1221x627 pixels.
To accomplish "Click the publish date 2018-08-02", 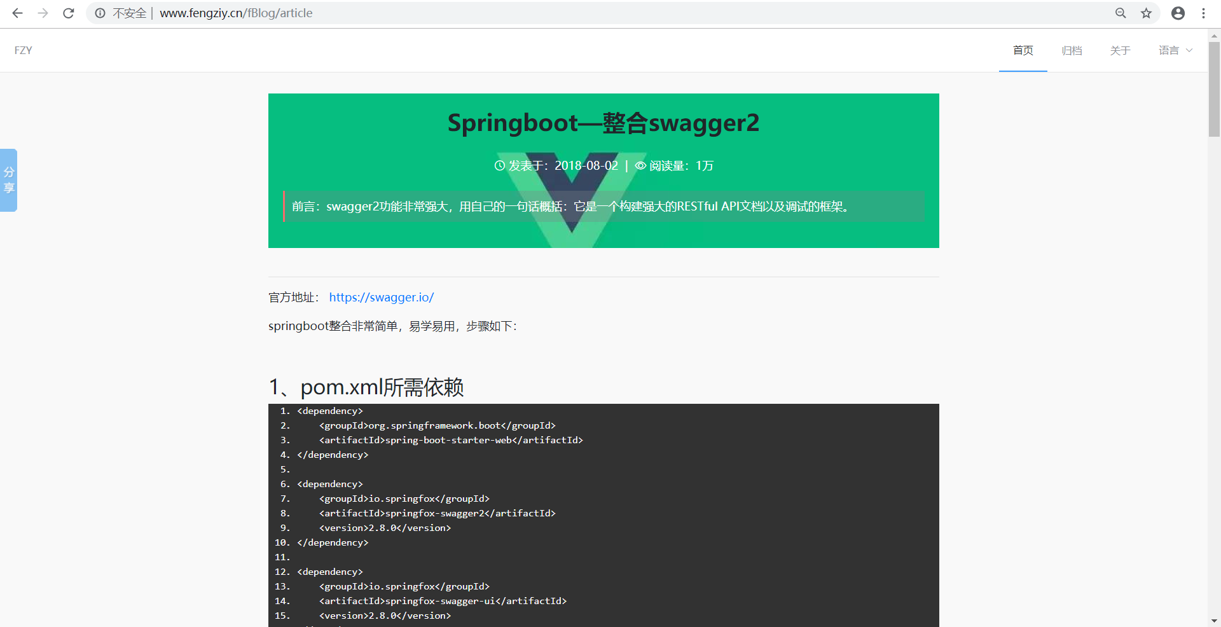I will [x=586, y=165].
